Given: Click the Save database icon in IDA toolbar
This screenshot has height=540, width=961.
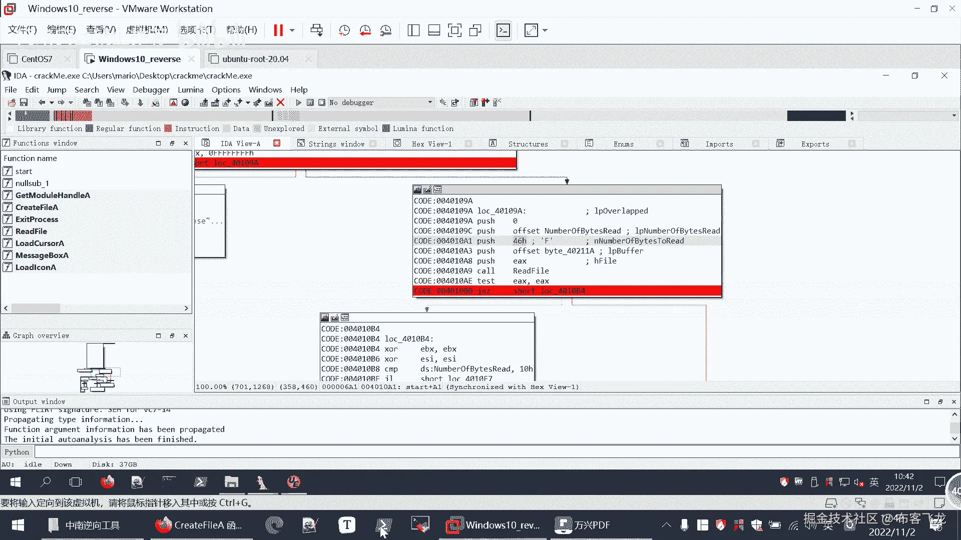Looking at the screenshot, I should [x=24, y=102].
